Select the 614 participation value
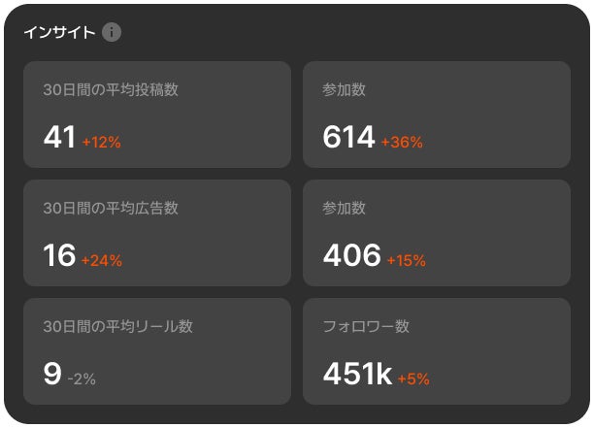The width and height of the screenshot is (594, 428). tap(348, 138)
